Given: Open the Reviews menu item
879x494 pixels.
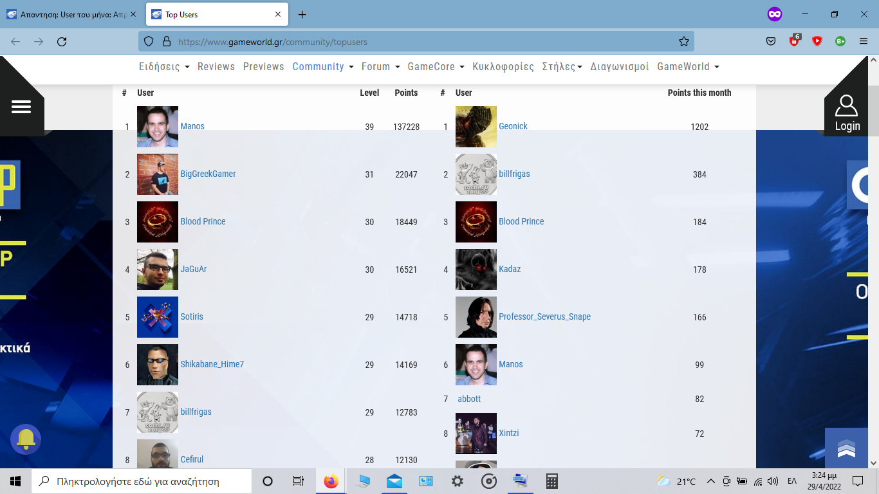Looking at the screenshot, I should point(216,66).
